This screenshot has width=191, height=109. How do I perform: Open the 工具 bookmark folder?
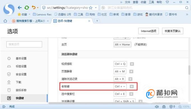tap(78, 14)
